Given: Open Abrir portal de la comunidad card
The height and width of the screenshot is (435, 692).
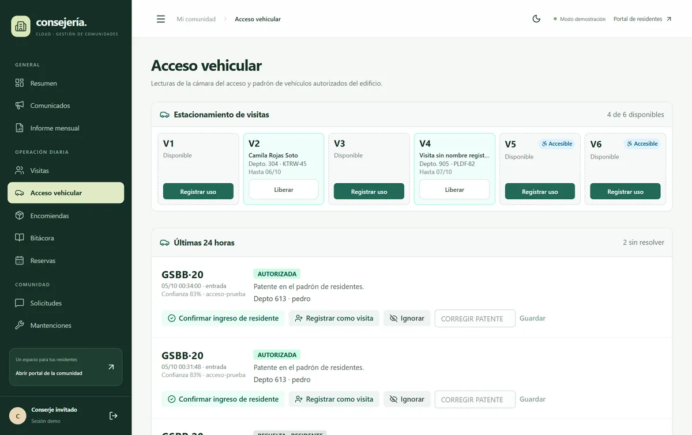Looking at the screenshot, I should [66, 367].
